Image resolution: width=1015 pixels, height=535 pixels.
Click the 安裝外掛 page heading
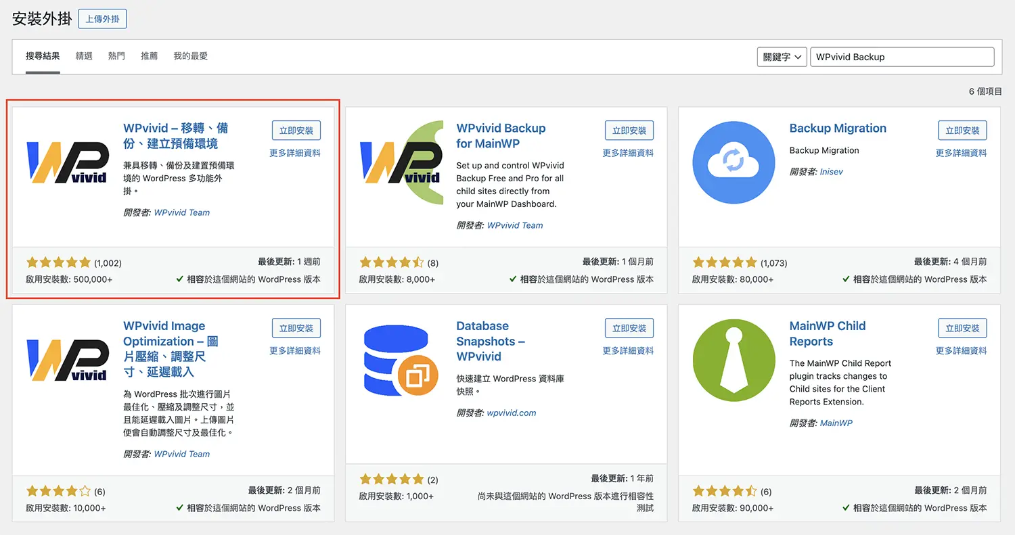[42, 19]
